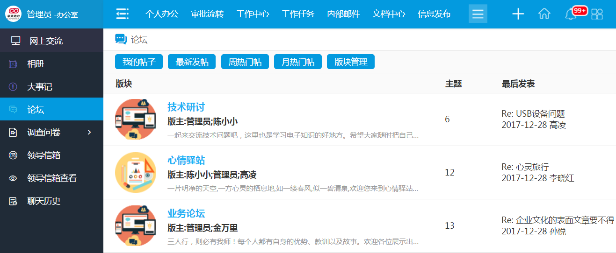Image resolution: width=616 pixels, height=253 pixels.
Task: Collapse the 网上交流 sidebar section
Action: [x=46, y=41]
